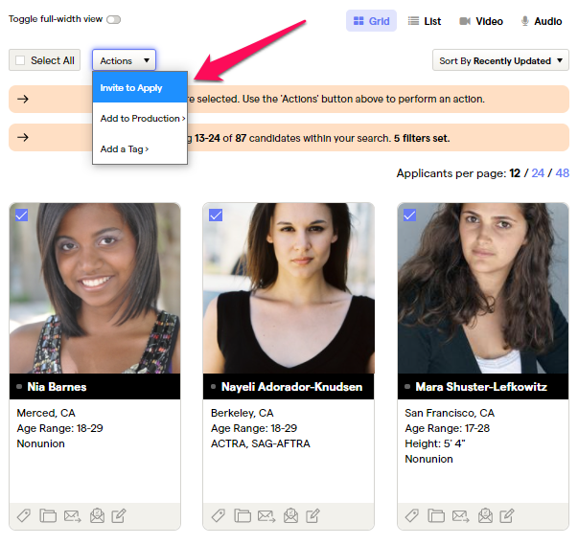Click the open-envelope invite icon on Nia Barnes card
This screenshot has width=578, height=545.
[97, 516]
